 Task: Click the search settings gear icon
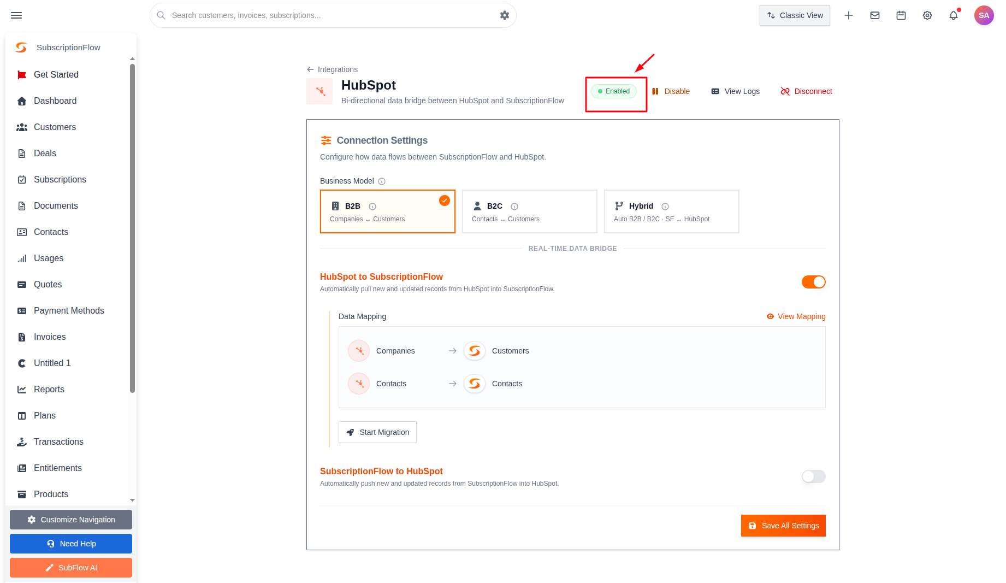(x=505, y=15)
